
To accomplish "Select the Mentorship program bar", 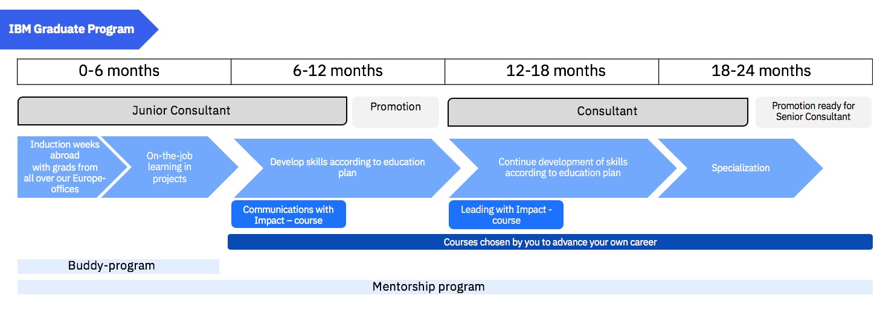I will (445, 286).
